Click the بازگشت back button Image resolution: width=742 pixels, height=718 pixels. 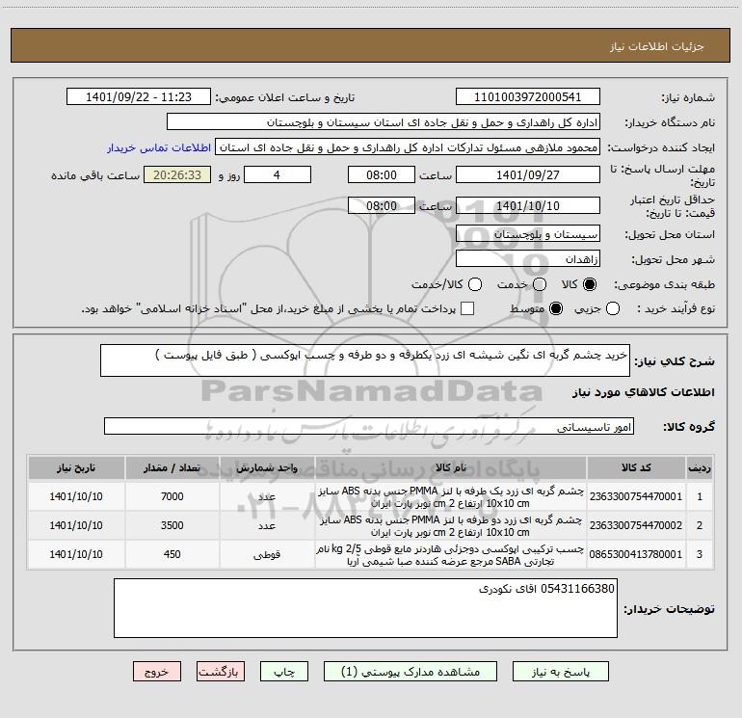[x=221, y=672]
